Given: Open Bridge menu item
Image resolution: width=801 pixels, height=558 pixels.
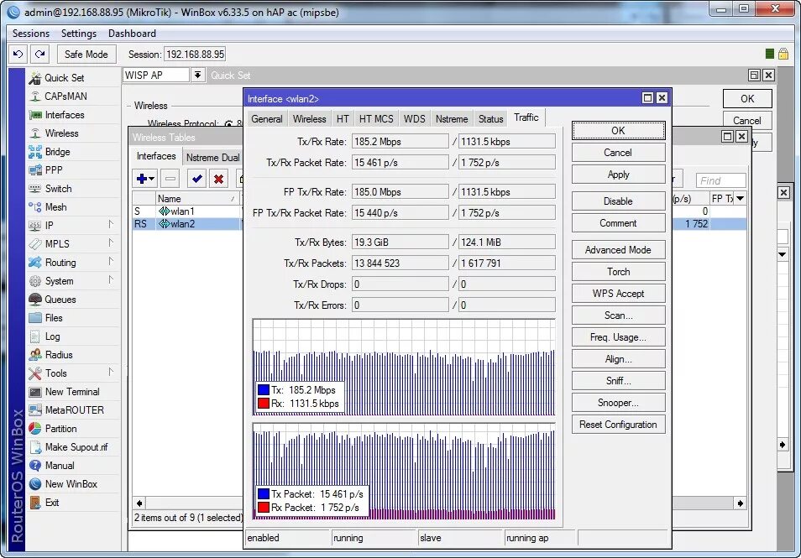Looking at the screenshot, I should pos(57,152).
